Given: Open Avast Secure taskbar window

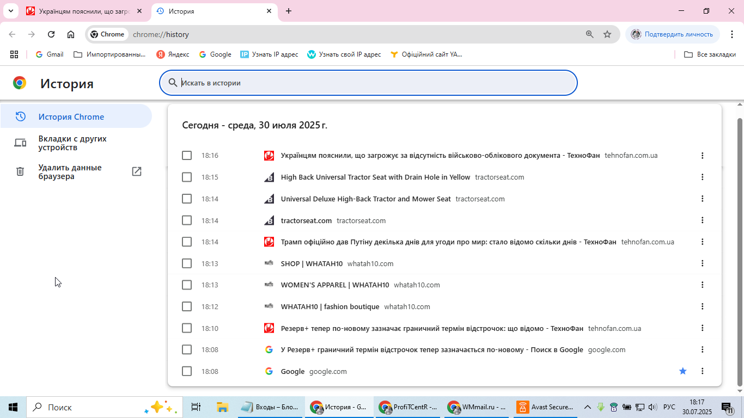Looking at the screenshot, I should (x=546, y=407).
